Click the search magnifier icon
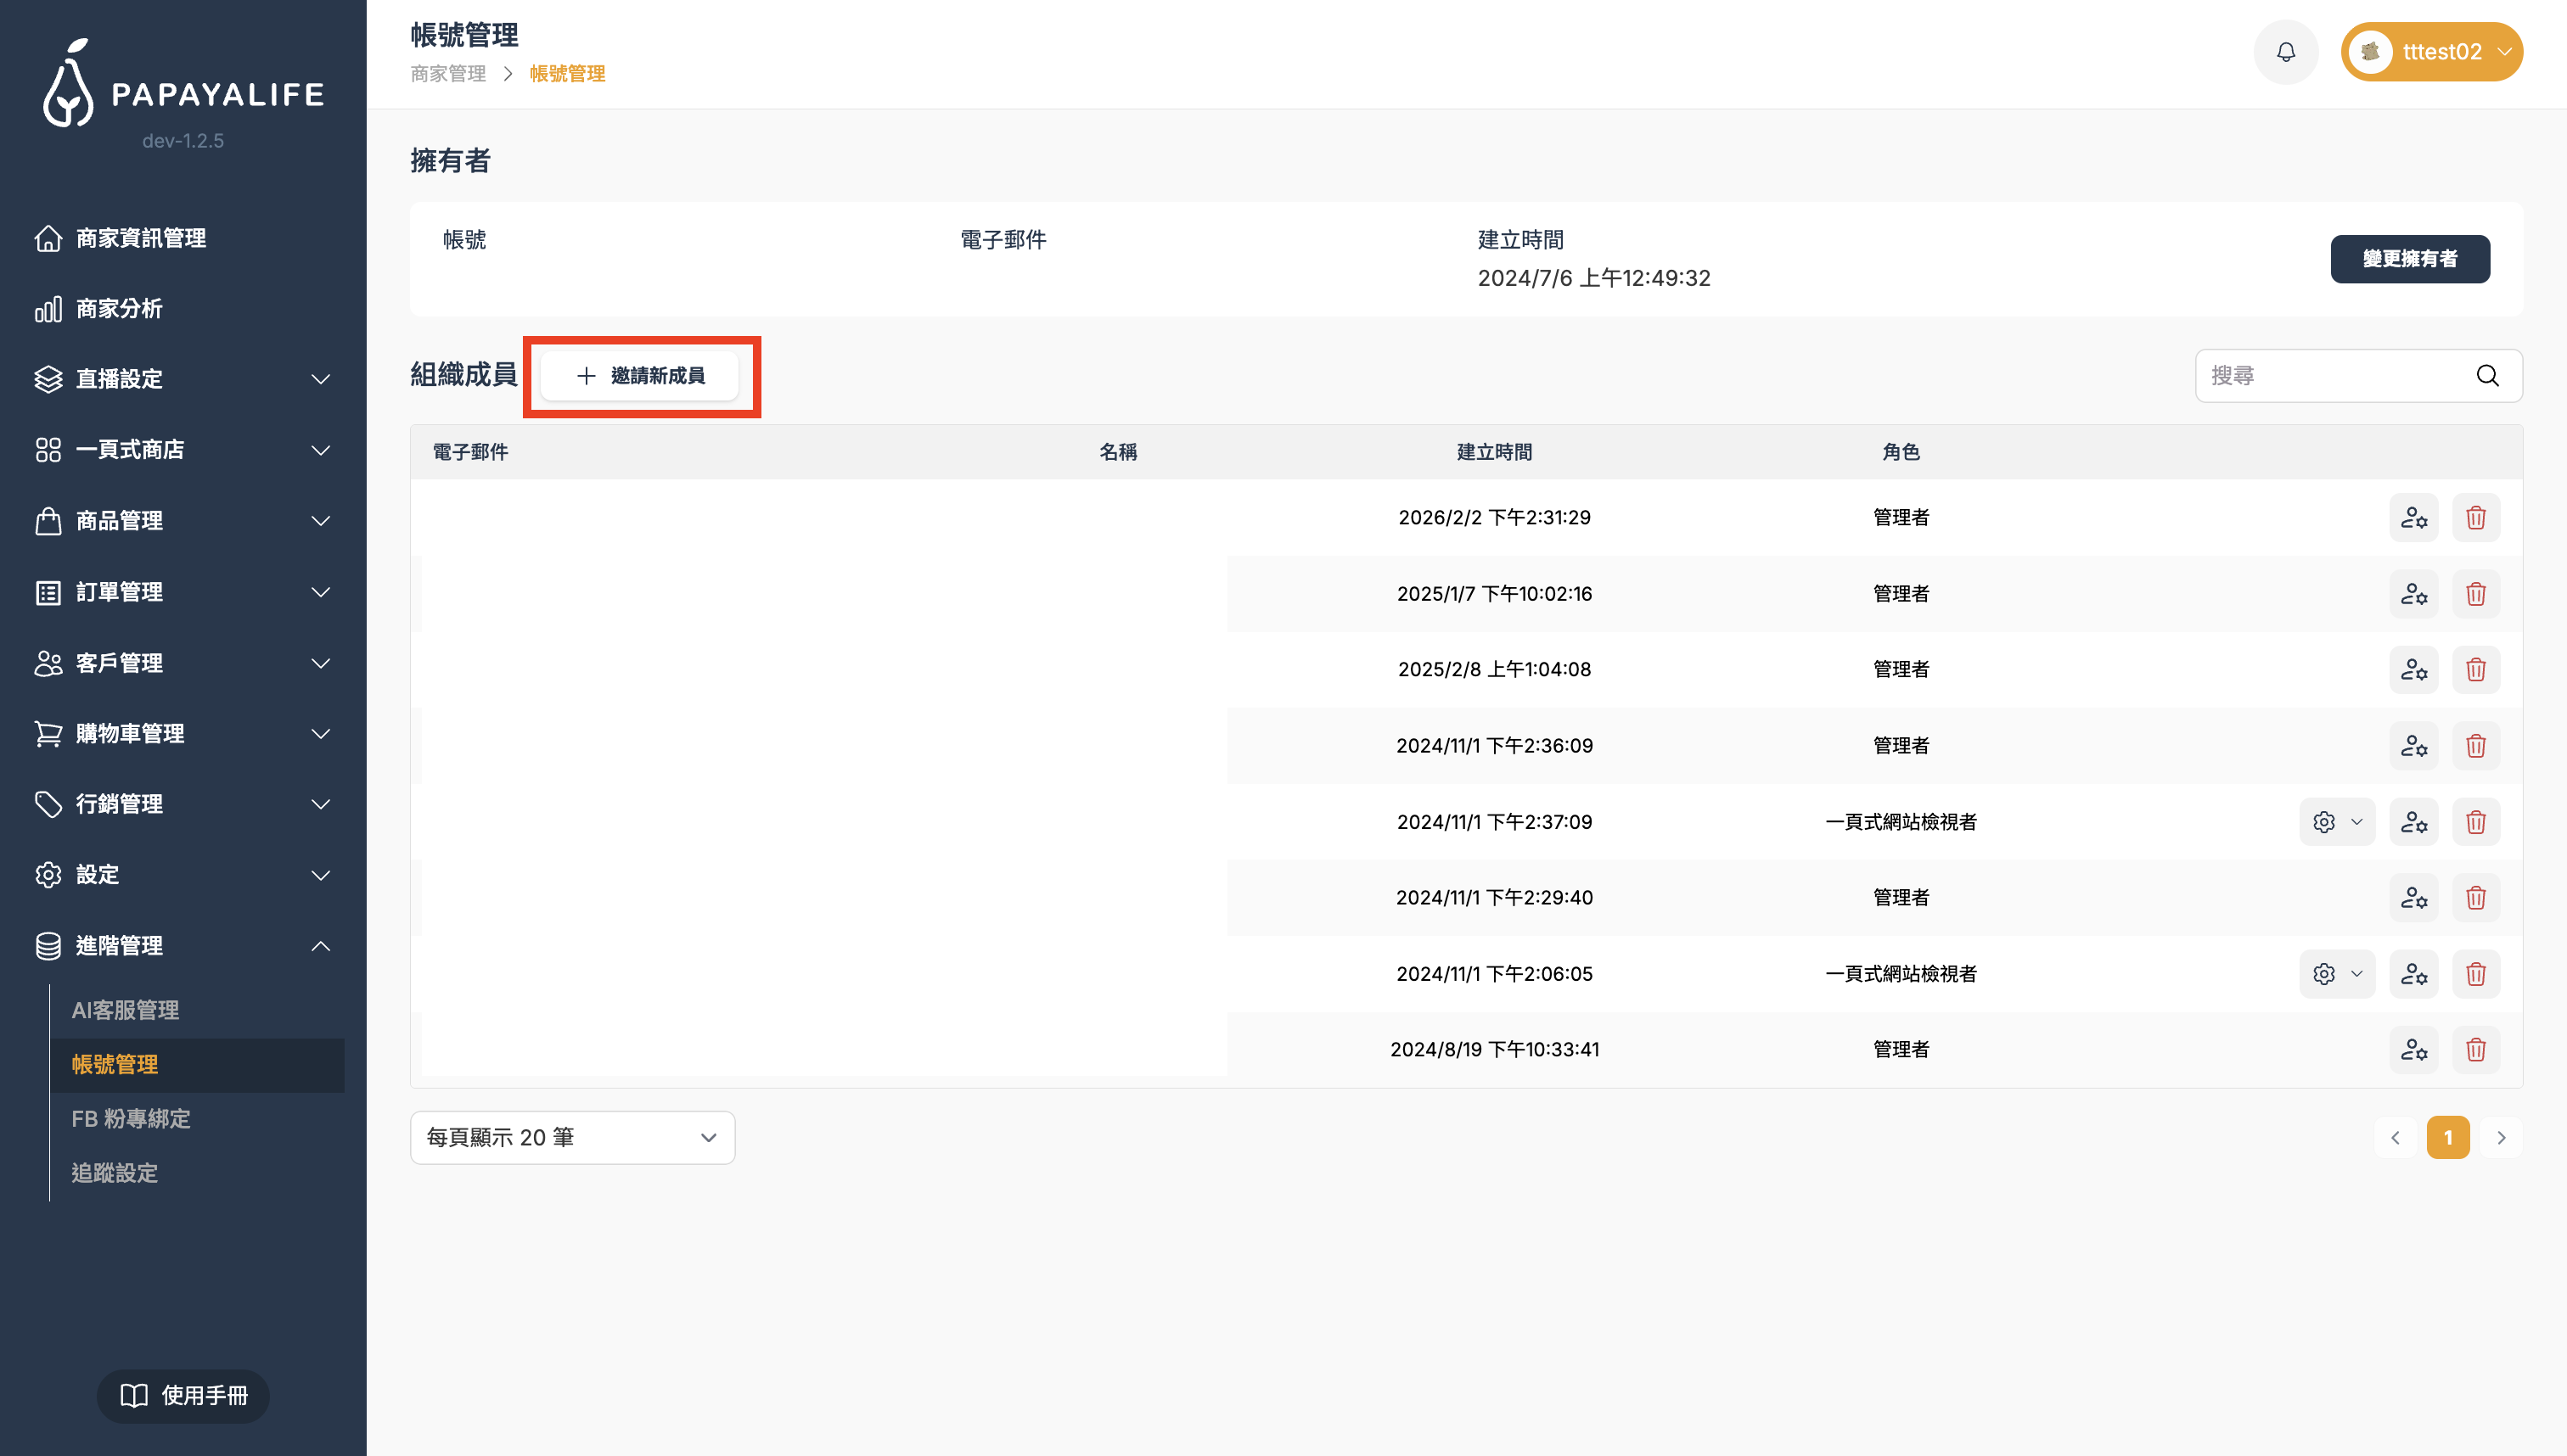Screen dimensions: 2567x1456 (x=2487, y=376)
